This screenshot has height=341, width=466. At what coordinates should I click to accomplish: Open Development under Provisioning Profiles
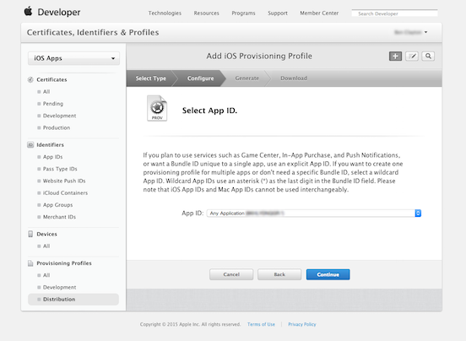click(x=59, y=288)
